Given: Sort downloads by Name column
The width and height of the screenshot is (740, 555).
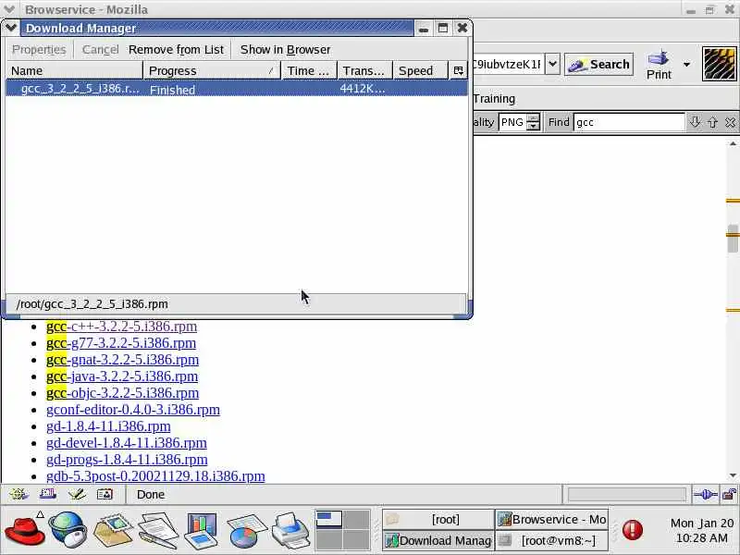Looking at the screenshot, I should [75, 71].
